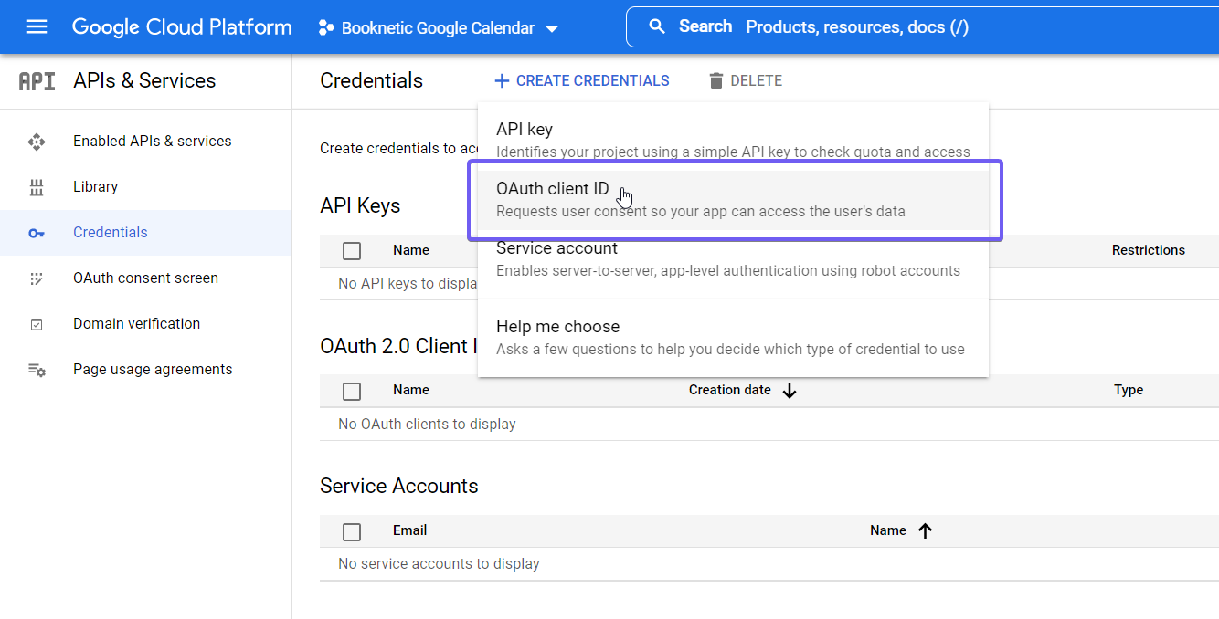Click the Creation date down arrow
1219x619 pixels.
(790, 391)
